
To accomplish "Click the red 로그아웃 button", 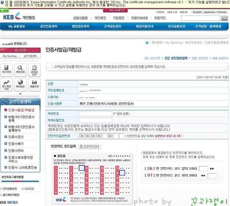I will tap(20, 50).
